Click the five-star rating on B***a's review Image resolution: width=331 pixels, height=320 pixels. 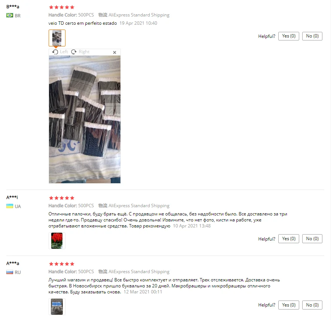click(x=62, y=7)
